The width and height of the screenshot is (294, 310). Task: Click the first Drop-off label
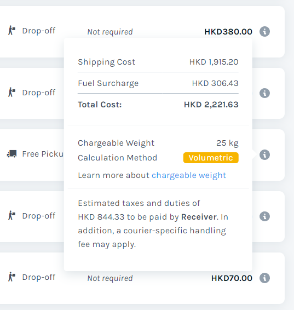[x=39, y=31]
